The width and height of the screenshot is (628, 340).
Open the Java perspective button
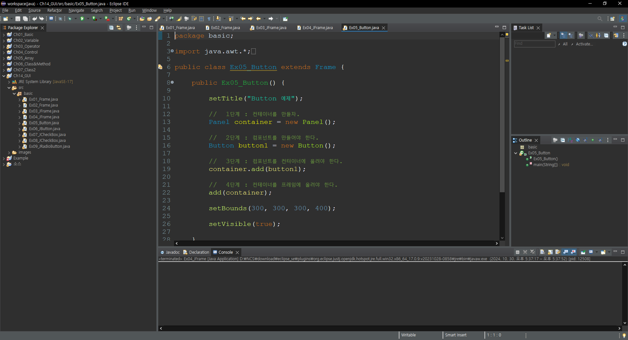(622, 19)
